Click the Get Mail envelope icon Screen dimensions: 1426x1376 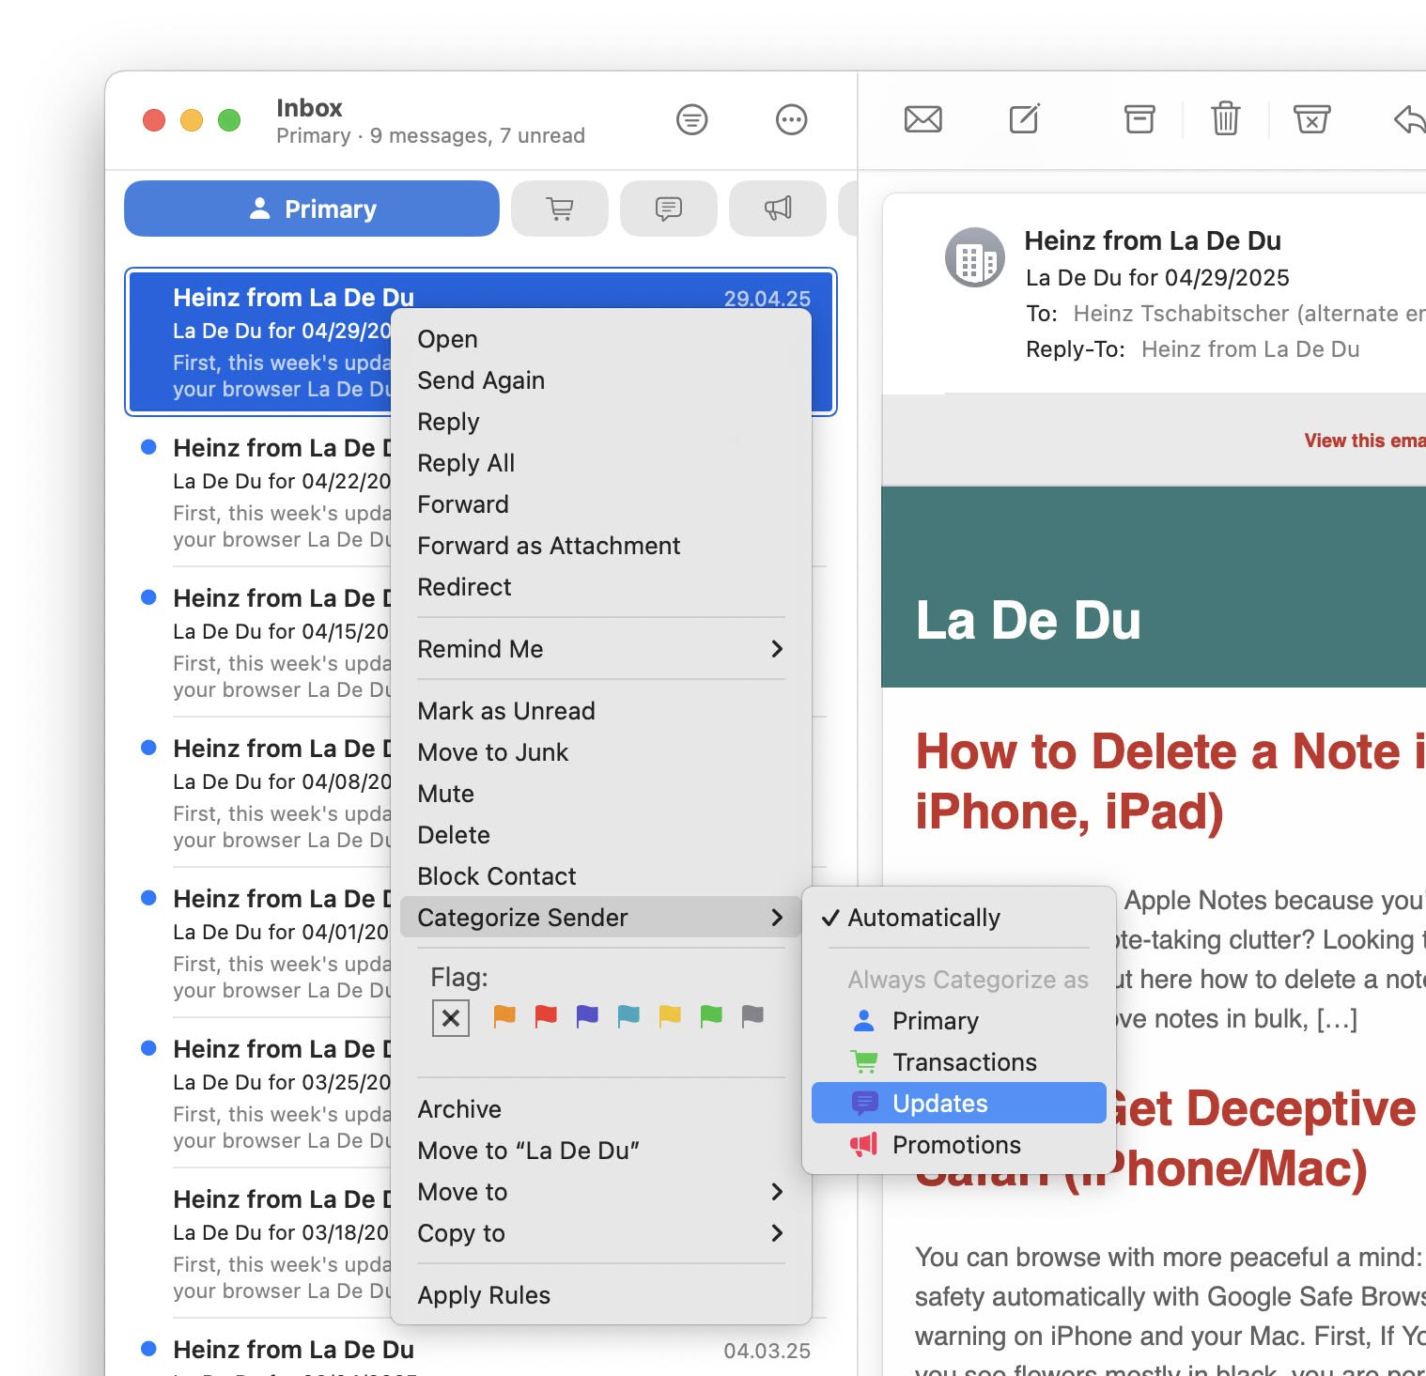[922, 119]
